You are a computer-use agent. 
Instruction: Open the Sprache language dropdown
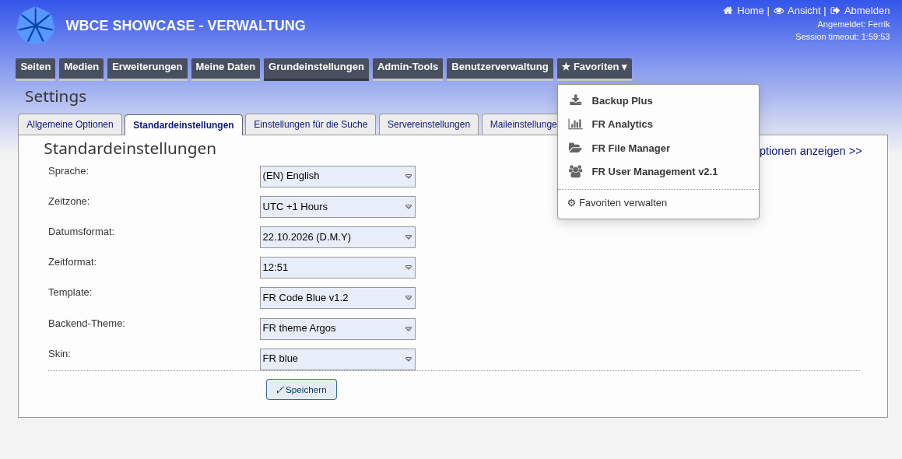338,177
